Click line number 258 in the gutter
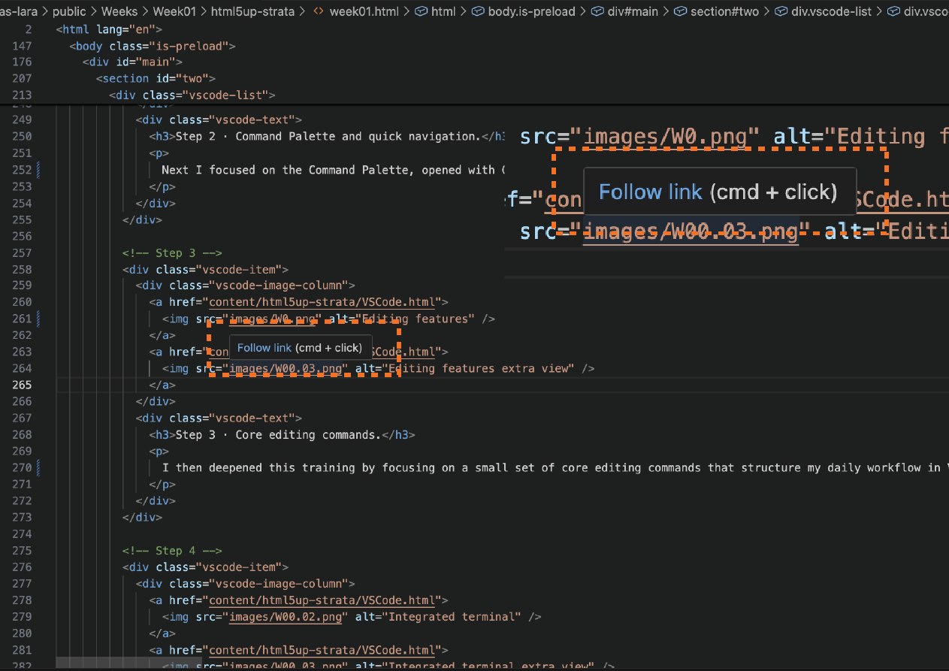This screenshot has width=949, height=671. click(23, 270)
